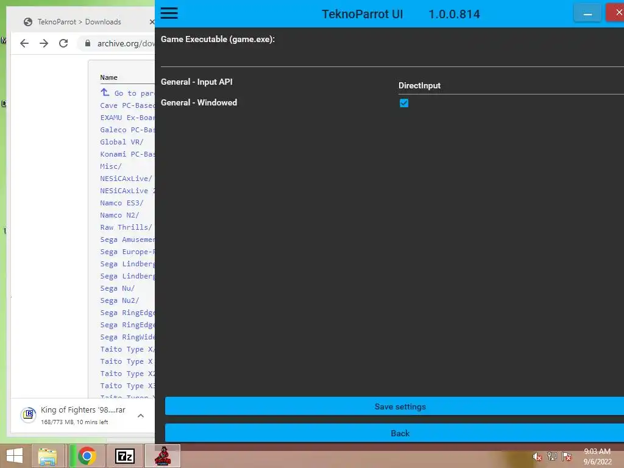Open the Action Center flag icon

click(567, 456)
